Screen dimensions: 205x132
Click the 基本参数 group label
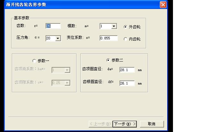(x=21, y=18)
